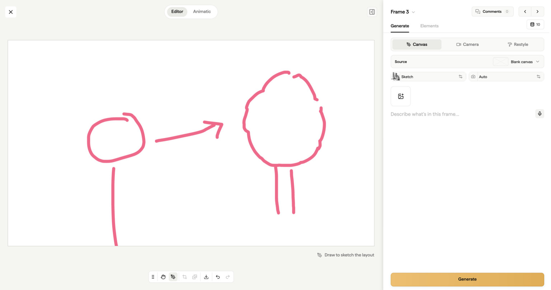Open the Comments button
Image resolution: width=551 pixels, height=290 pixels.
493,11
